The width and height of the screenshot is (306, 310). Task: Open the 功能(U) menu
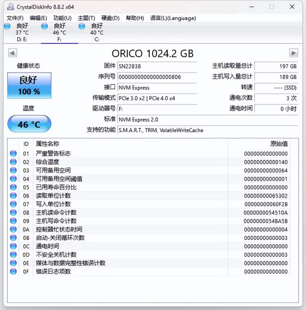click(x=63, y=18)
